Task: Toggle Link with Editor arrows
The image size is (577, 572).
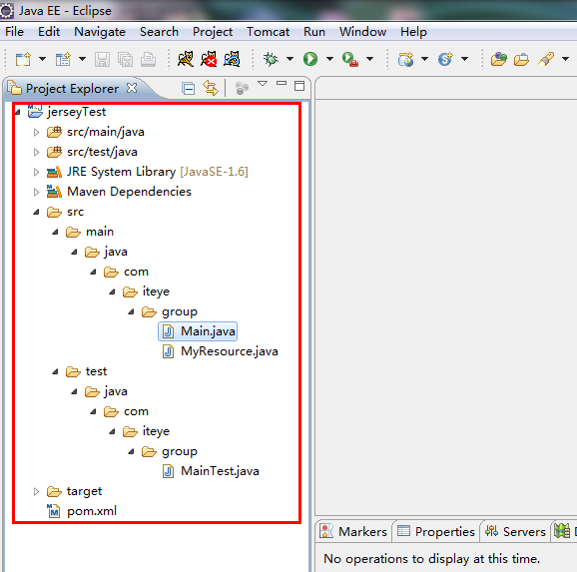Action: [211, 88]
